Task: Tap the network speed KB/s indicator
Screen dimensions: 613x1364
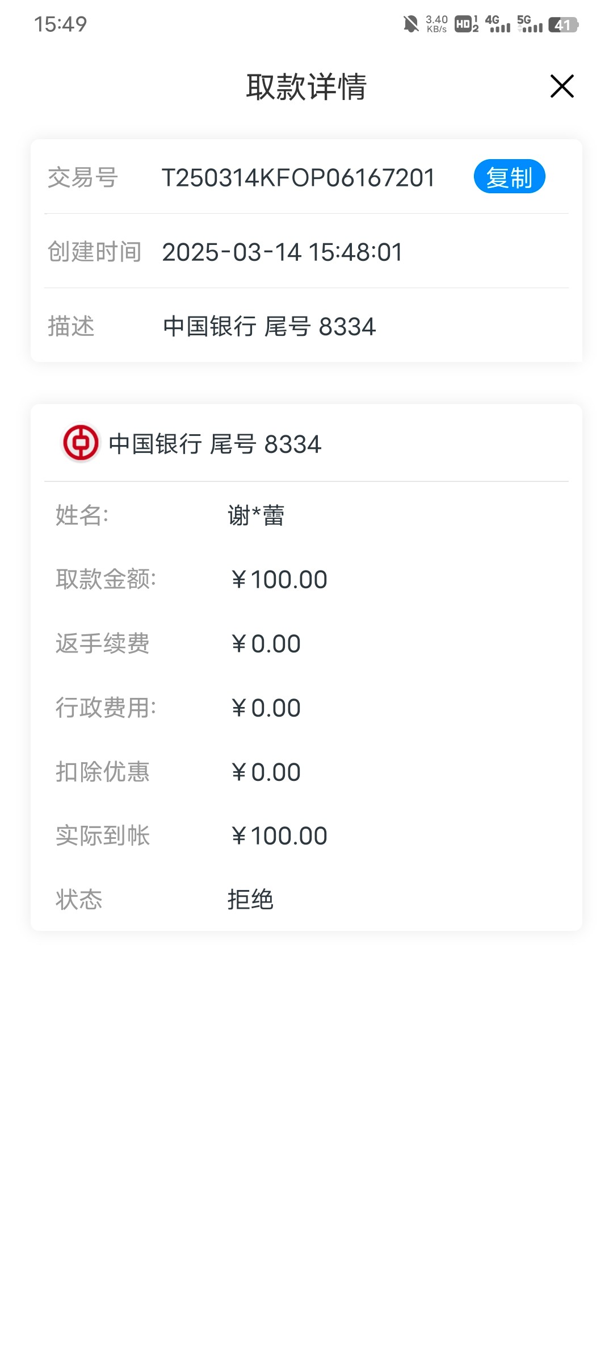Action: point(436,24)
